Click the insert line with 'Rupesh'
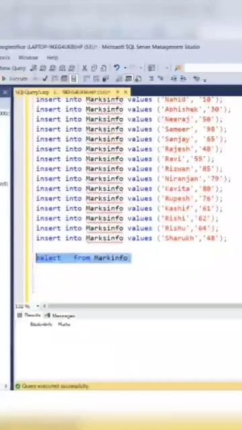The image size is (242, 430). (130, 198)
